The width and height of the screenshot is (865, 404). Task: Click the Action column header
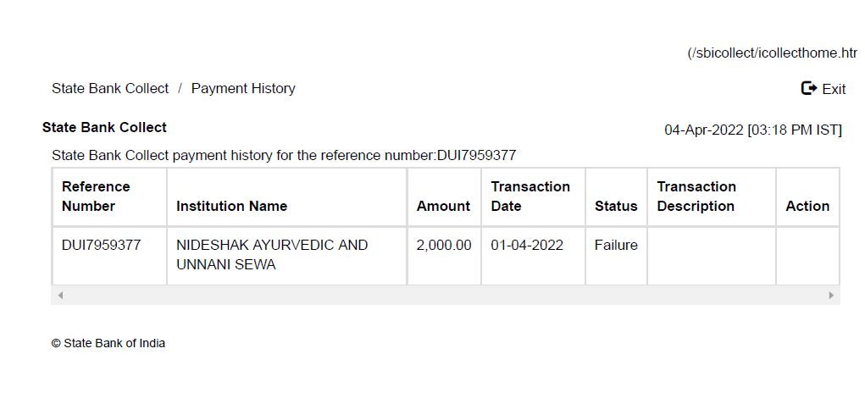point(807,206)
